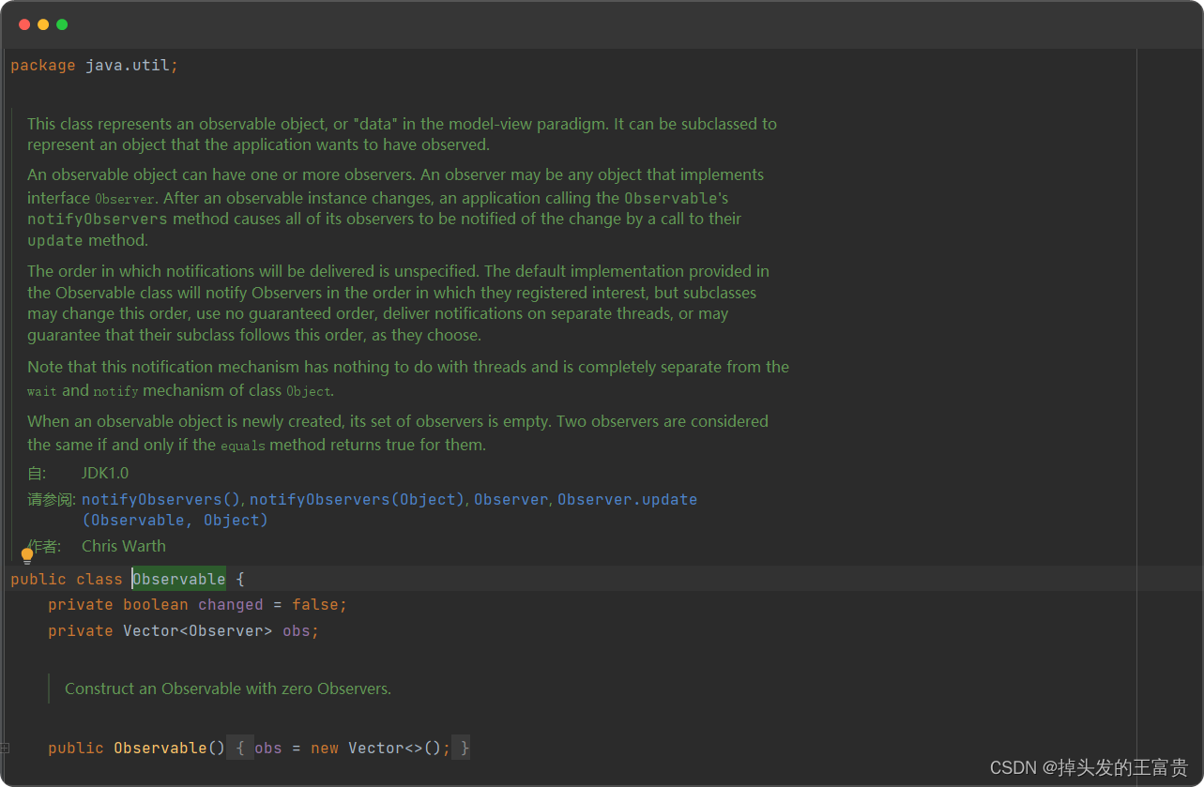
Task: Click the 'obs;' field name in declaration
Action: tap(300, 631)
